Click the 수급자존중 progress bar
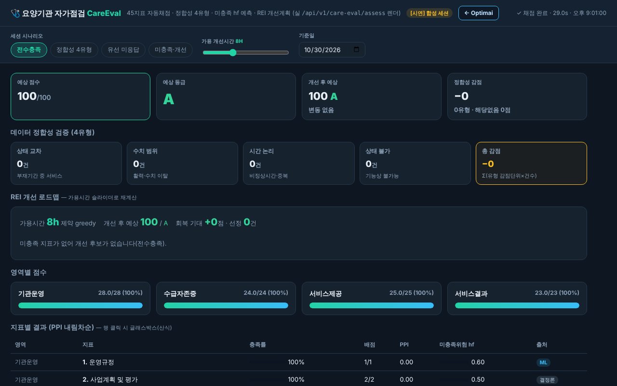 [226, 305]
